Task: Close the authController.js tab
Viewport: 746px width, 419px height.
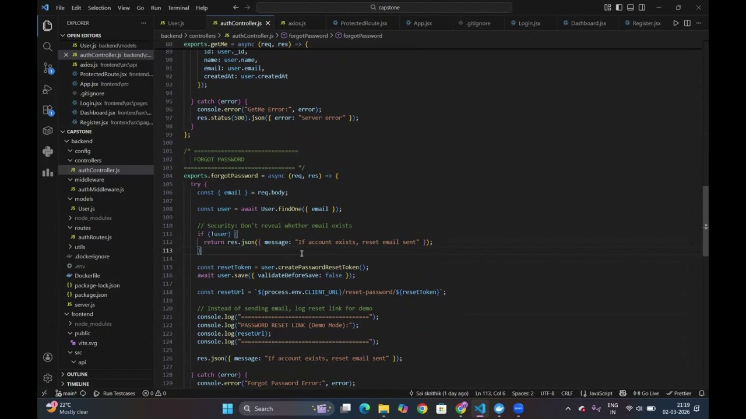Action: [268, 23]
